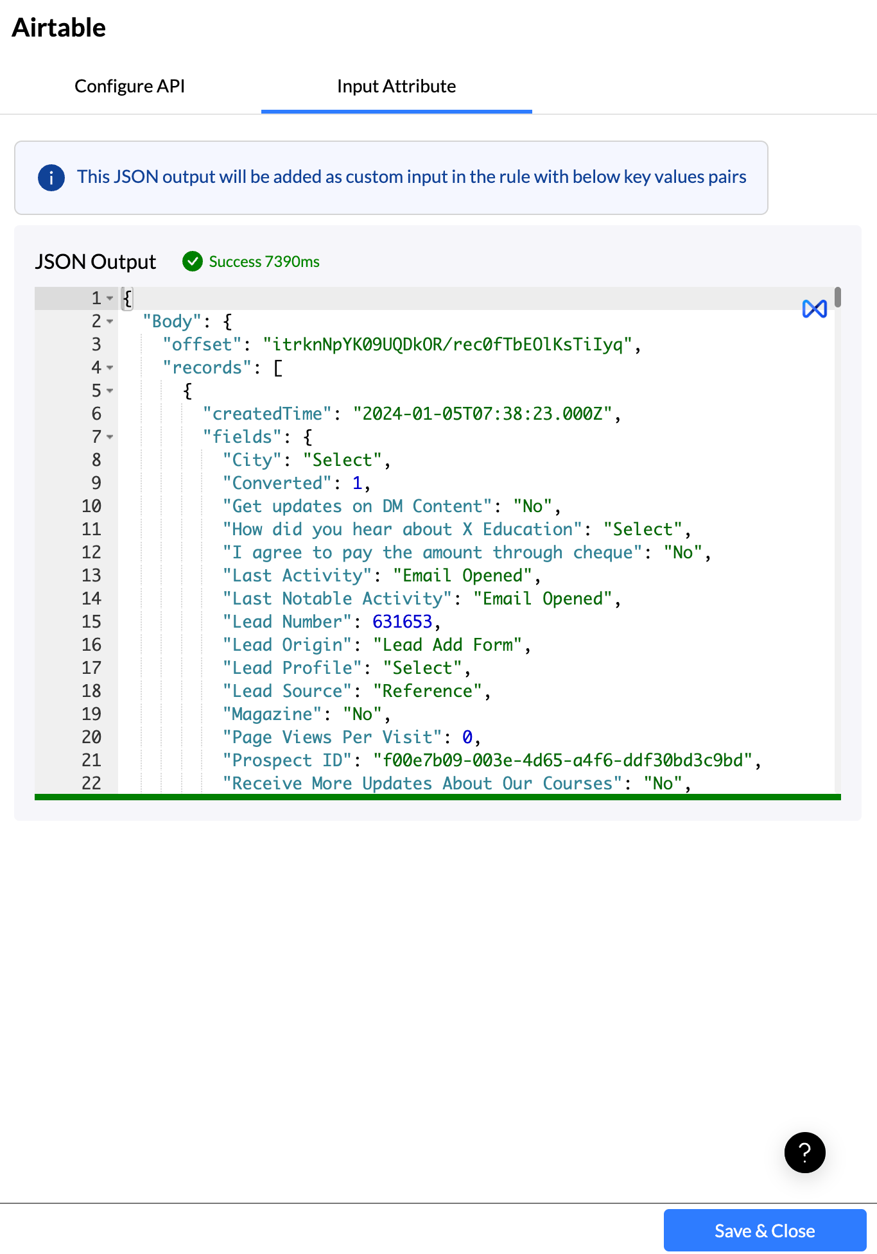This screenshot has height=1254, width=877.
Task: Collapse the "records" array fold arrow
Action: (110, 368)
